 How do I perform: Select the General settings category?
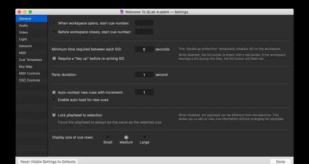32,19
